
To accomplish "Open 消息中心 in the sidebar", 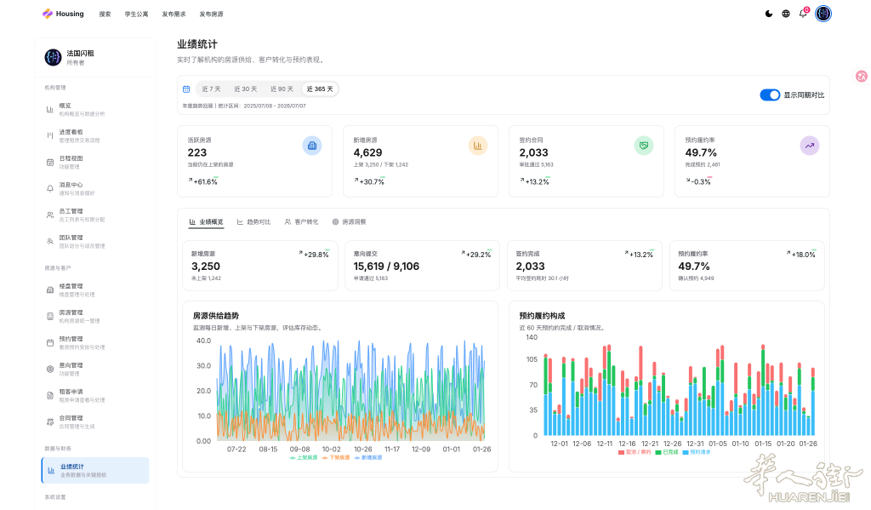I will coord(95,188).
